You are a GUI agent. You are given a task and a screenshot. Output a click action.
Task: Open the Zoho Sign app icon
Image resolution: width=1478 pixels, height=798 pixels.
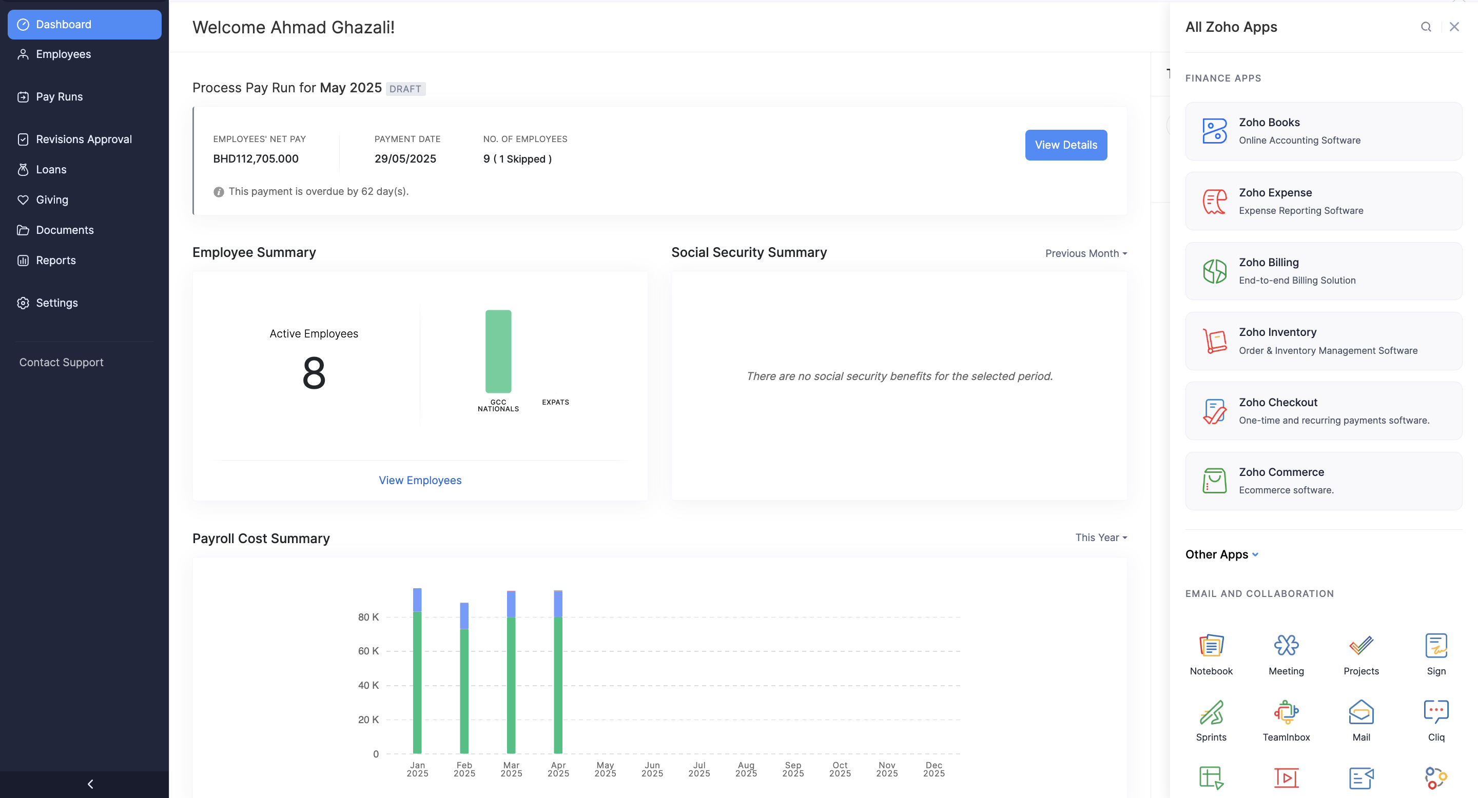[1435, 646]
